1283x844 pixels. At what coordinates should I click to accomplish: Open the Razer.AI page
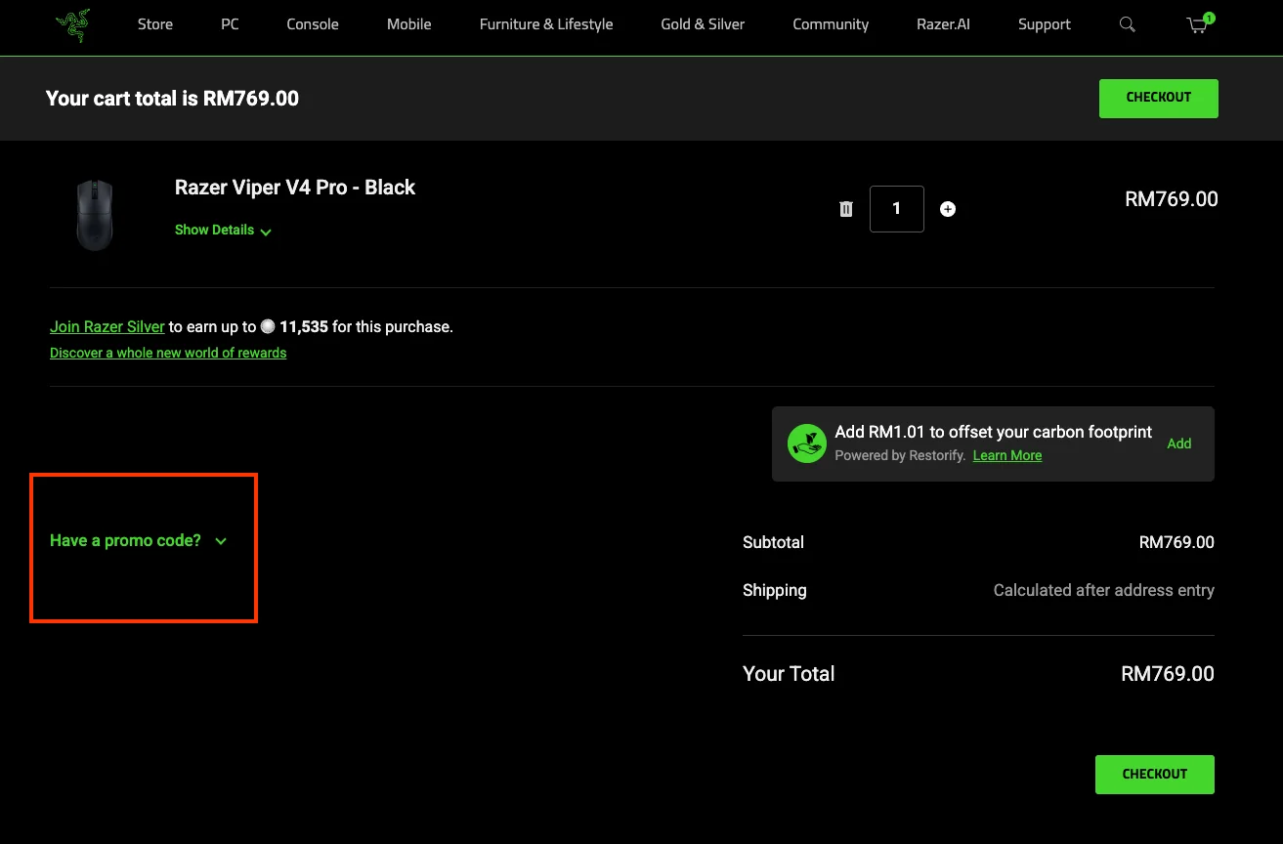tap(943, 24)
